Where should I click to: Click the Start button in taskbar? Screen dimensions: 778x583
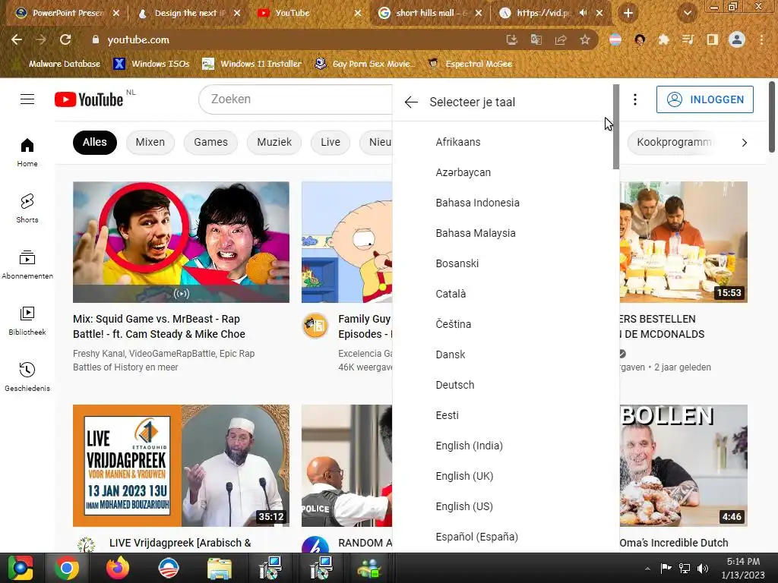pyautogui.click(x=20, y=568)
